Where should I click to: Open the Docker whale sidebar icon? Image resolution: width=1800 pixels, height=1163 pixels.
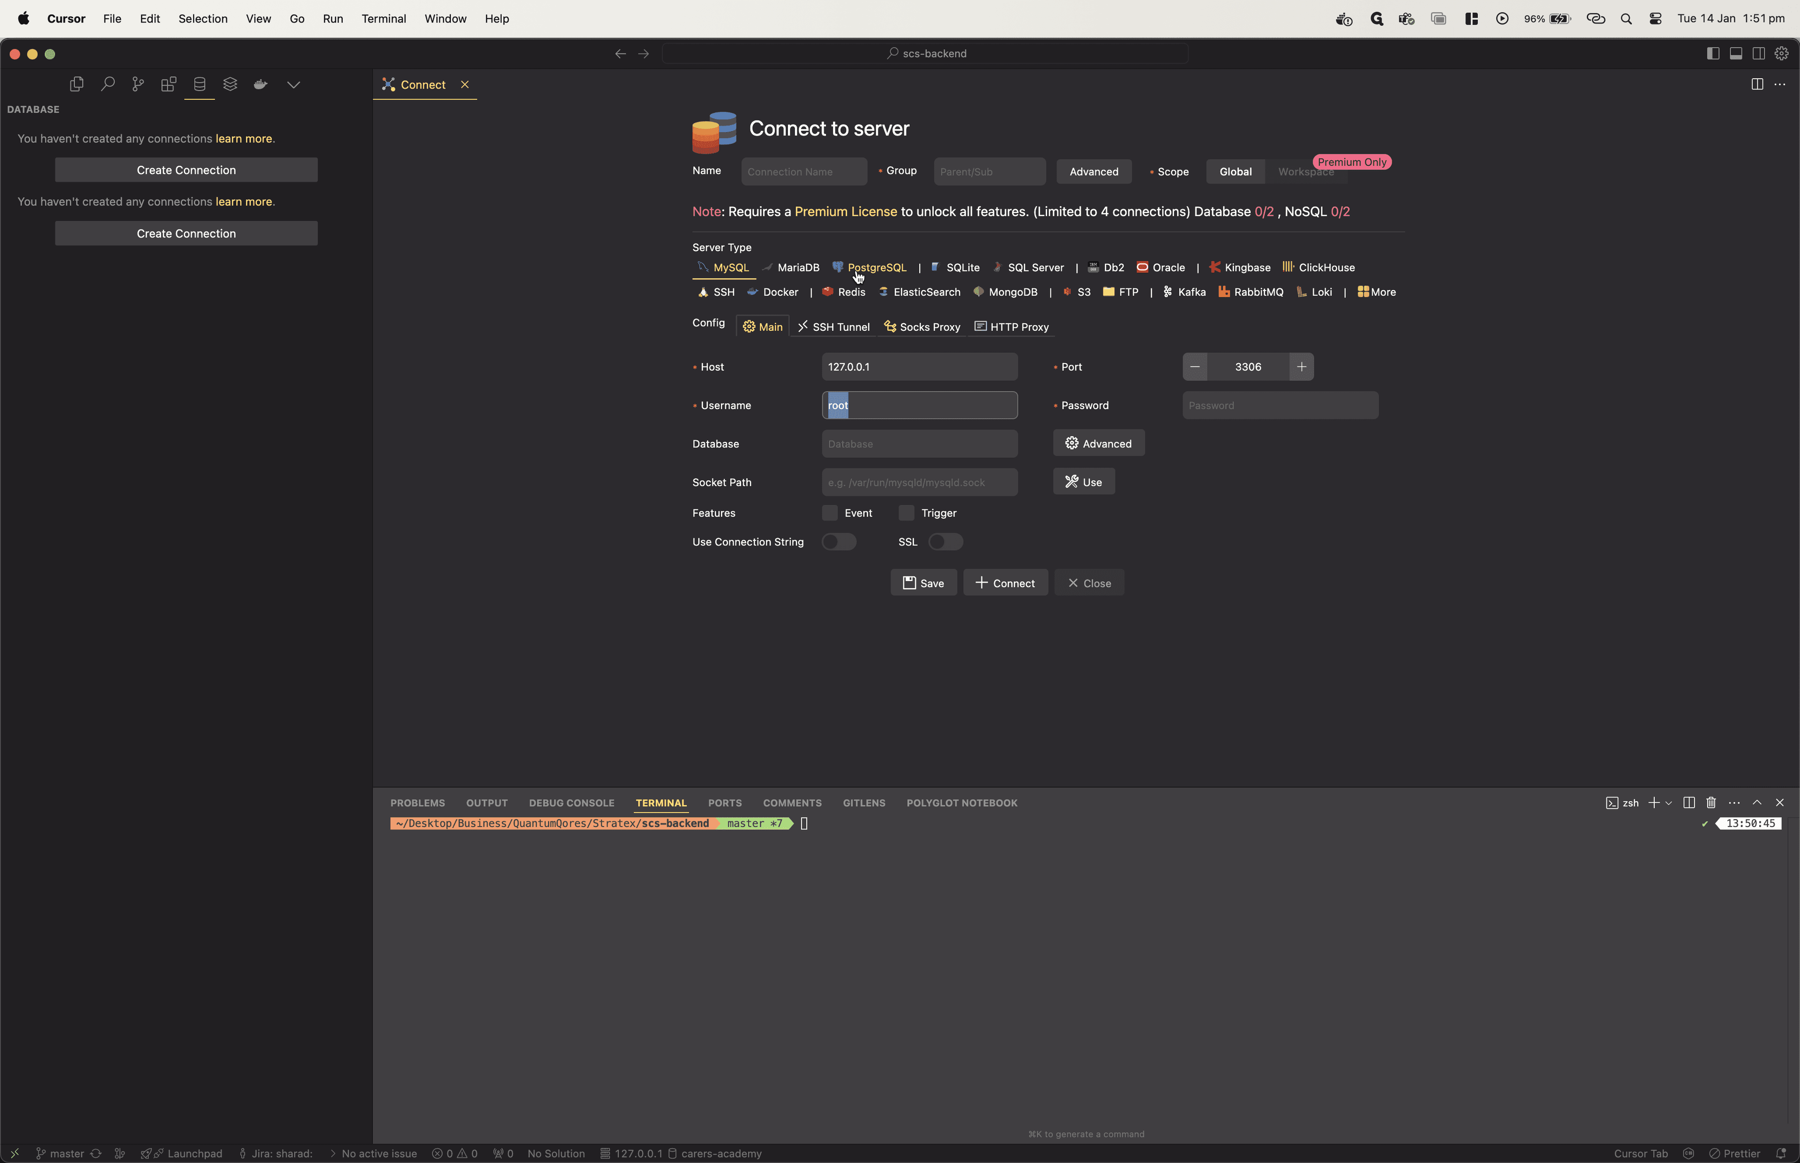pyautogui.click(x=261, y=85)
